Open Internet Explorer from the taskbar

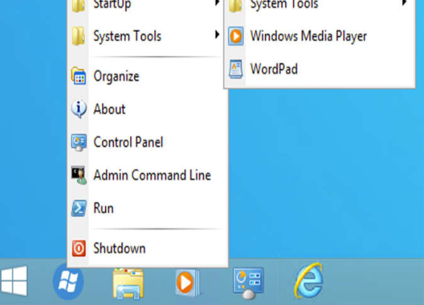(x=308, y=280)
